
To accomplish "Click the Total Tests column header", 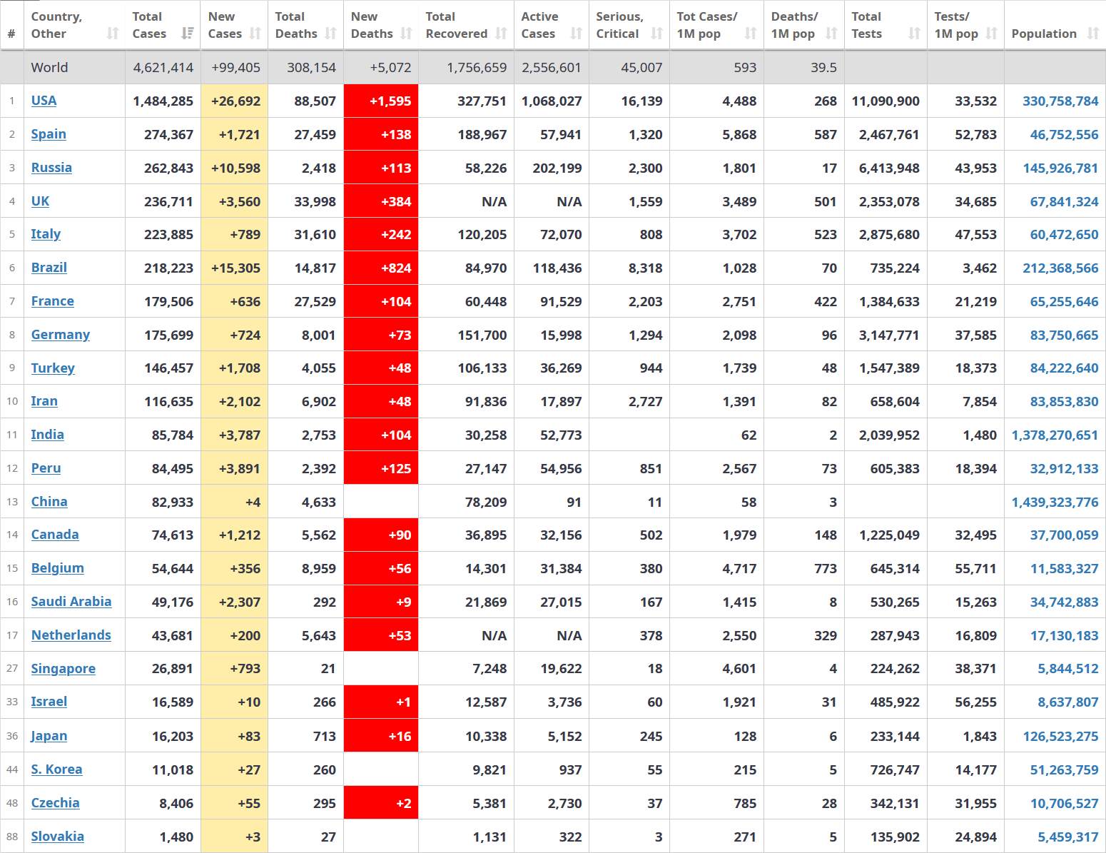I will pos(866,25).
